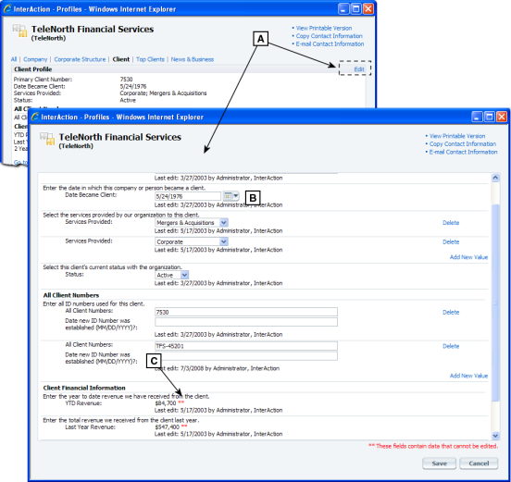Open the Top Clients tab
Viewport: 511px width, 482px height.
click(150, 59)
